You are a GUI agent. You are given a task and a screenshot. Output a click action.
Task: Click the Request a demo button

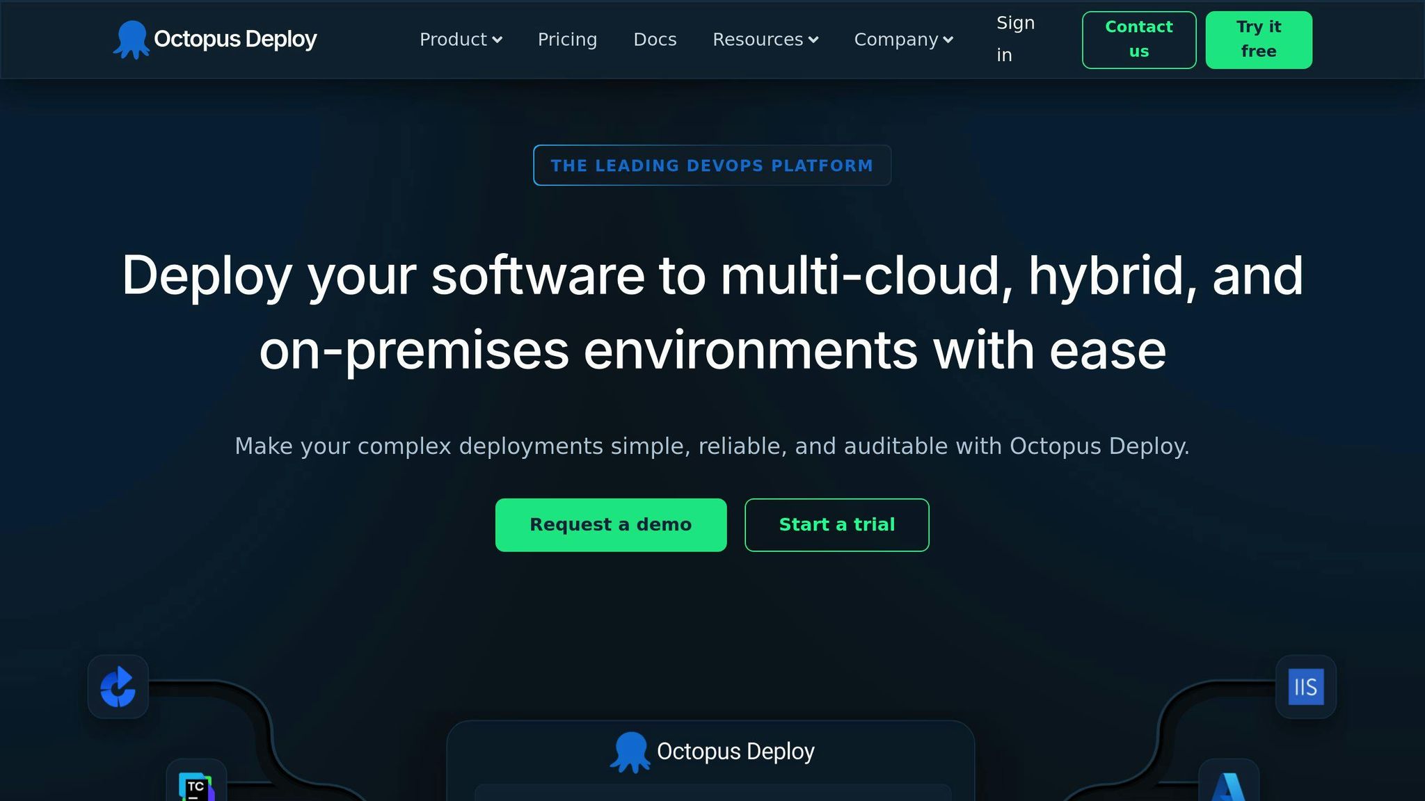pos(610,525)
